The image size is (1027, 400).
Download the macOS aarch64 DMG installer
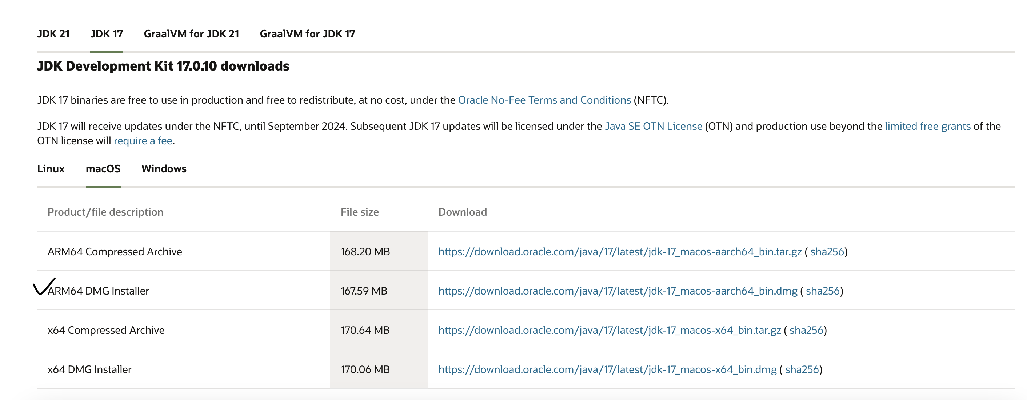tap(618, 291)
